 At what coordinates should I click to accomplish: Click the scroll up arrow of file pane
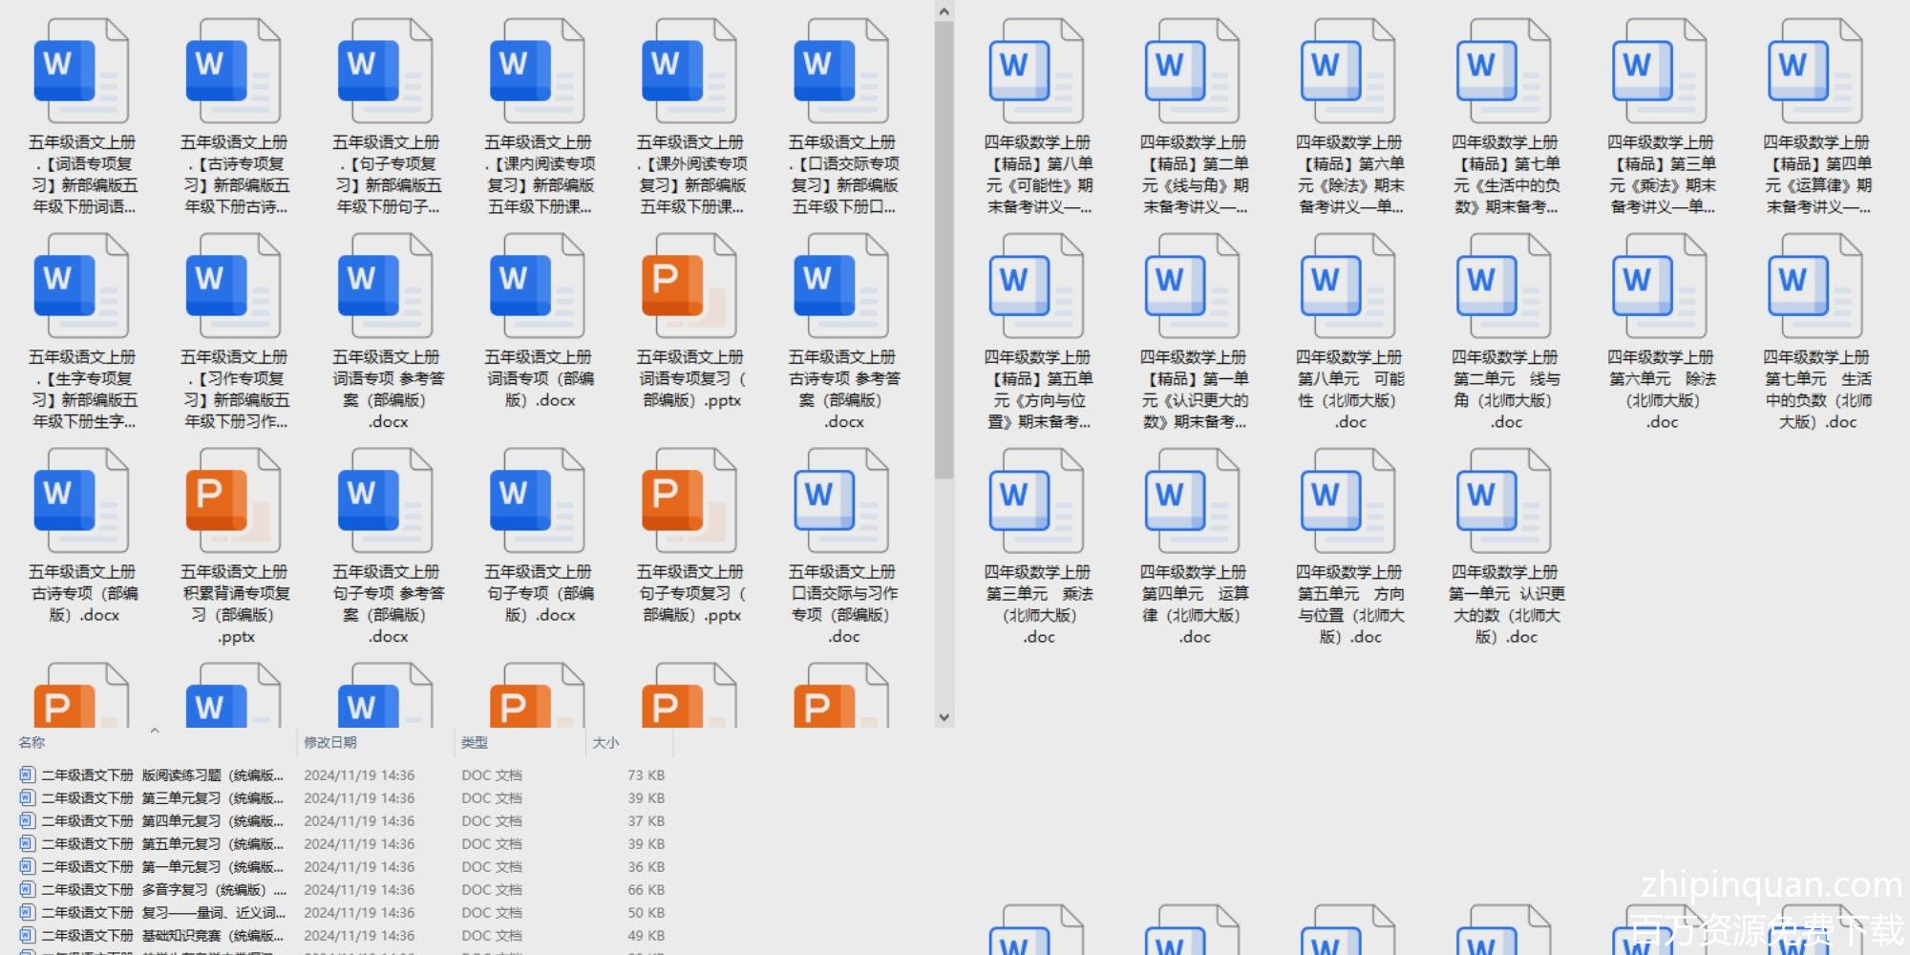click(x=944, y=11)
